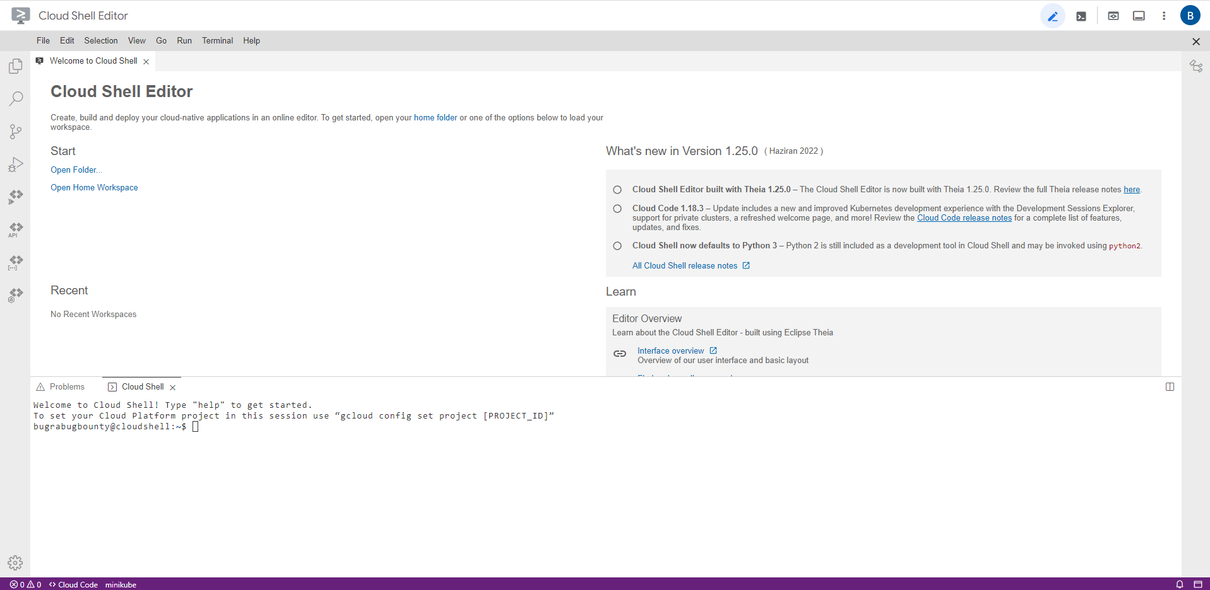Open the All Cloud Shell release notes link
Screen dimensions: 1210x590
point(685,266)
